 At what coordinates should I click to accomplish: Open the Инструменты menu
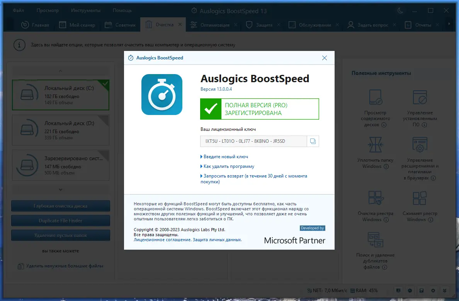pyautogui.click(x=85, y=10)
